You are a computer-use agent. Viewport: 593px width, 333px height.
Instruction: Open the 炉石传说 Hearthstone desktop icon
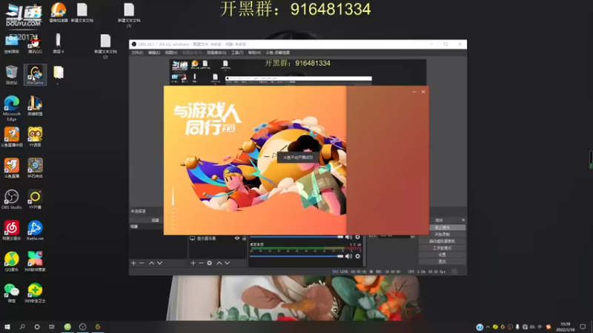[35, 168]
